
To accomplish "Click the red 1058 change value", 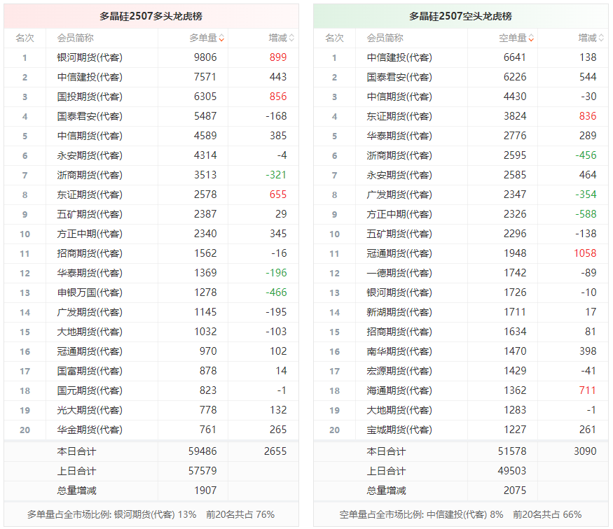I will (585, 253).
